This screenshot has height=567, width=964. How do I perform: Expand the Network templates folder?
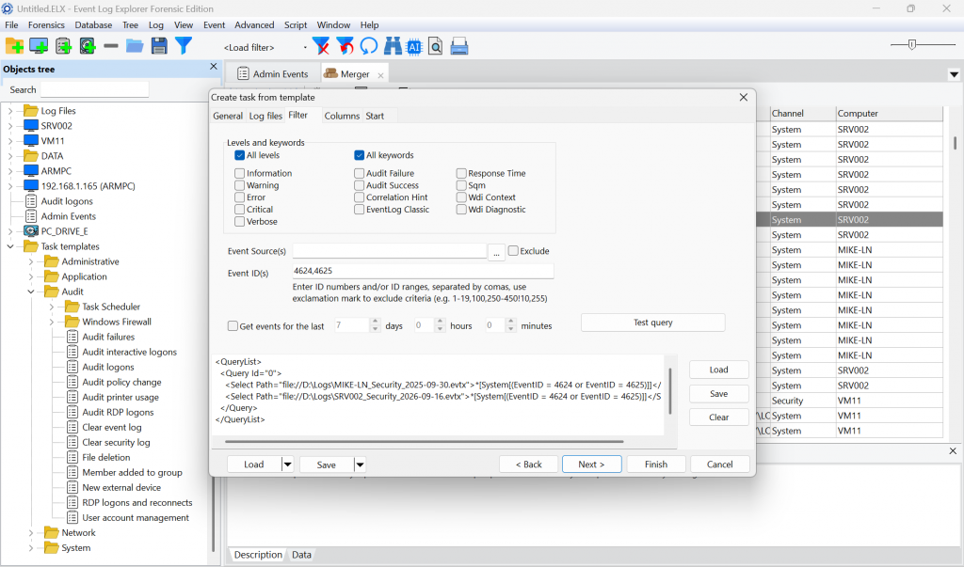[x=31, y=533]
